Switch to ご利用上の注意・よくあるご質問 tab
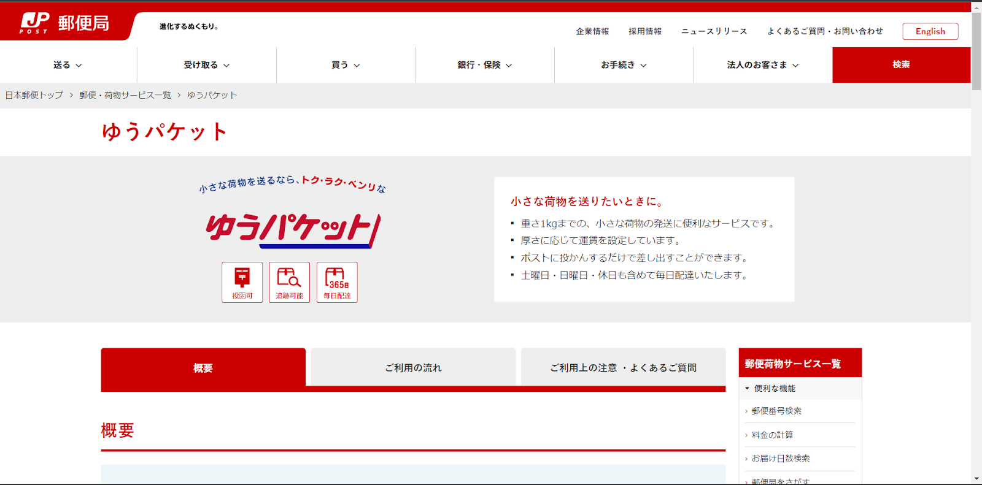 [x=623, y=368]
